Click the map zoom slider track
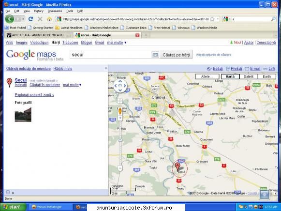281x211 pixels. (120, 143)
